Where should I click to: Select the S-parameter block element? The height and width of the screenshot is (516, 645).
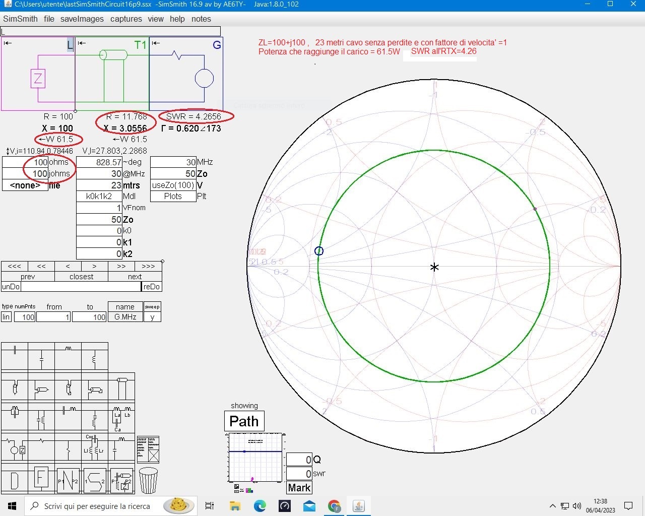tap(95, 479)
